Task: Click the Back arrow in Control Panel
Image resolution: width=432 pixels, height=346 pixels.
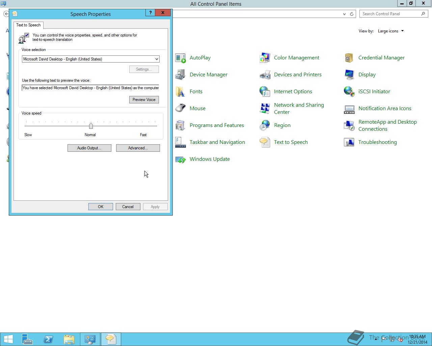Action: (6, 14)
